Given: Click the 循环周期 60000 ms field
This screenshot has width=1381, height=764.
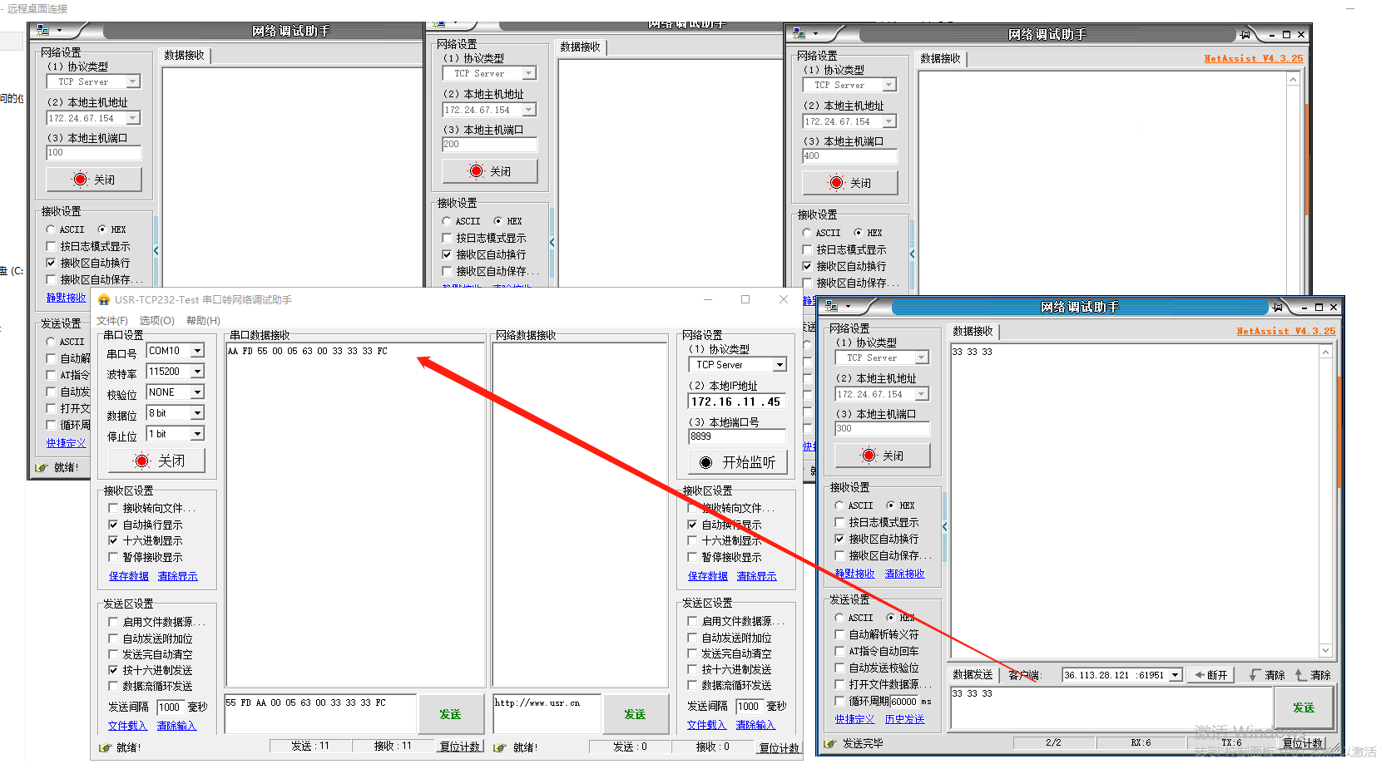Looking at the screenshot, I should 904,702.
